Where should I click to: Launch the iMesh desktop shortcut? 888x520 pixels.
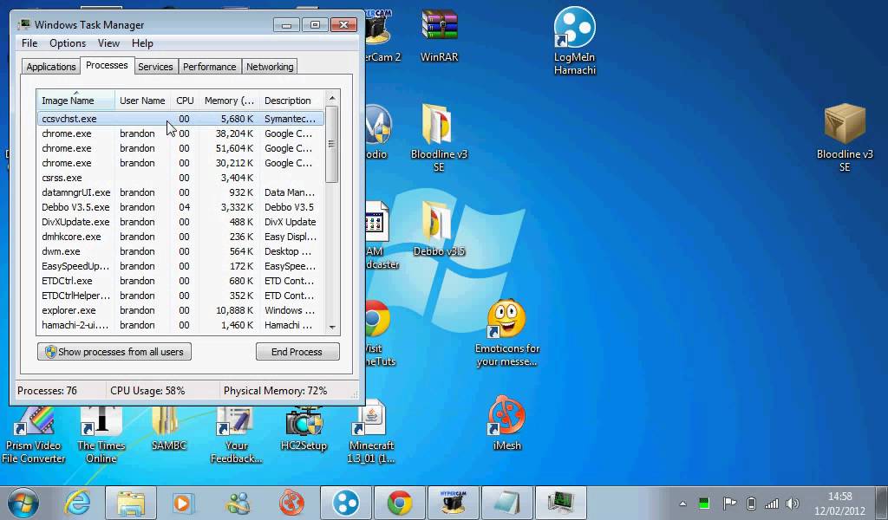(506, 423)
